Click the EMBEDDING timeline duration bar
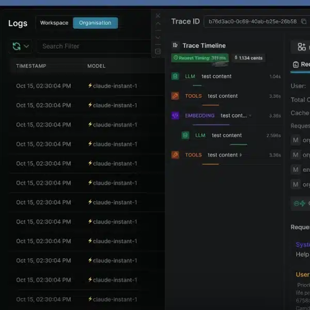The image size is (310, 310). (211, 125)
